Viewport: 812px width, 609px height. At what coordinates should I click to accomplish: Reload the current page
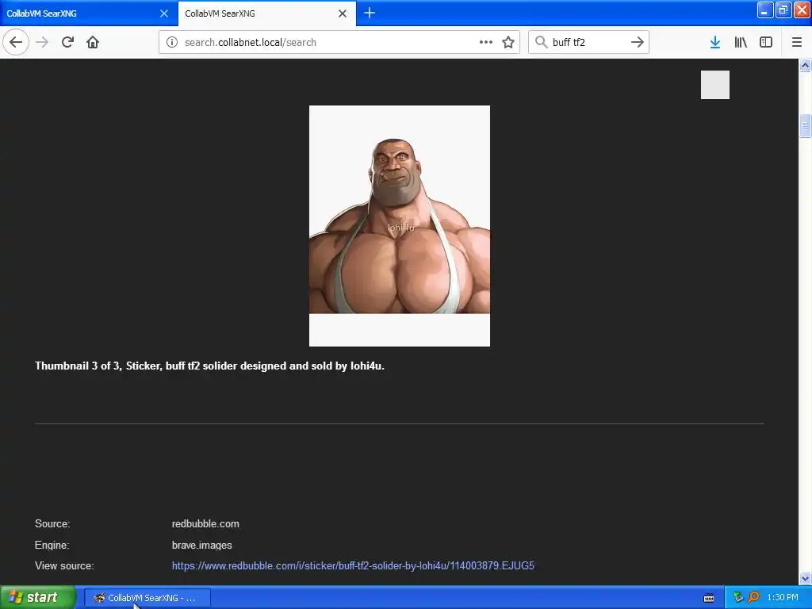[x=67, y=43]
